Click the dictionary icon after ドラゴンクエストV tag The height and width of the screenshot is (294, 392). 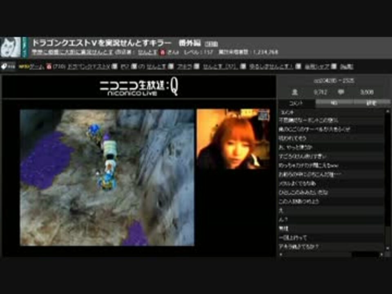114,67
